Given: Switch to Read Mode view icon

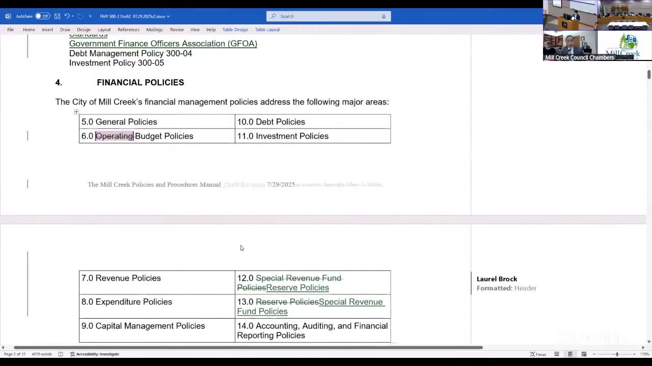Looking at the screenshot, I should [x=557, y=354].
